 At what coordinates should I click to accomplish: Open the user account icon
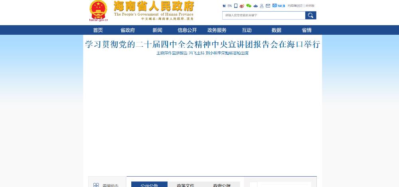tap(262, 6)
